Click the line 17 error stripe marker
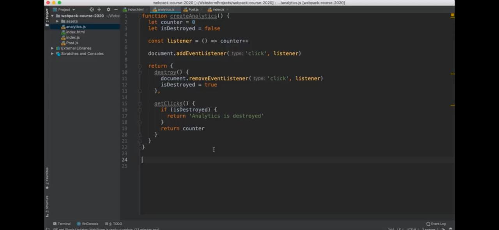 click(453, 105)
